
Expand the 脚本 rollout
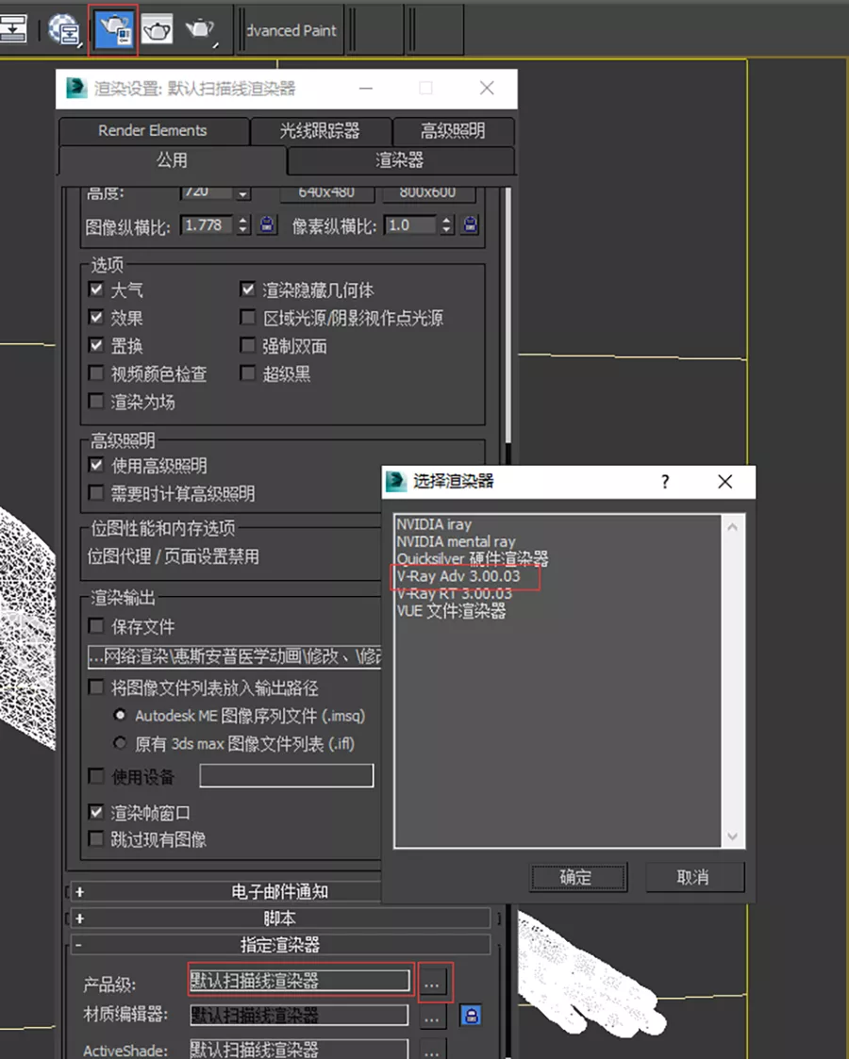(280, 918)
